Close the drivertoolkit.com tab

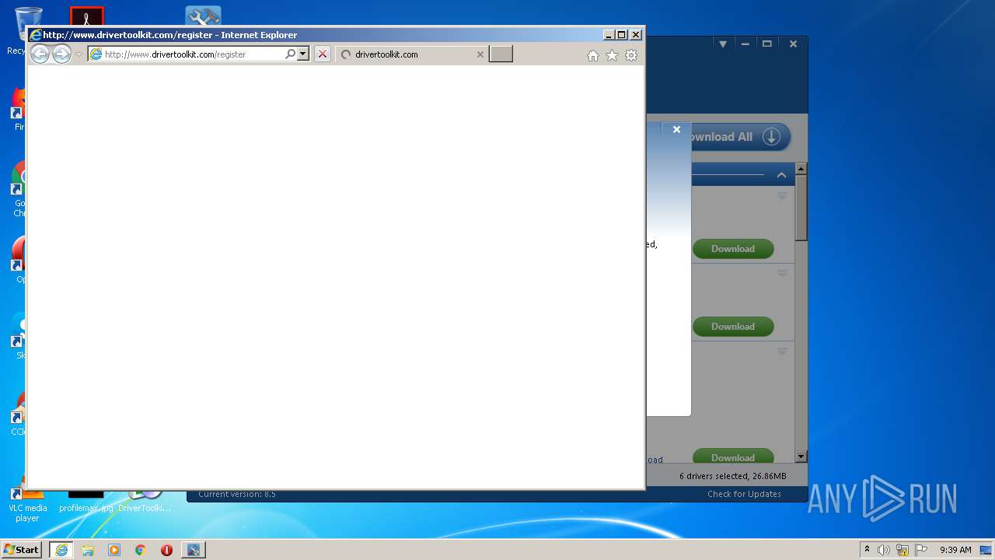480,54
